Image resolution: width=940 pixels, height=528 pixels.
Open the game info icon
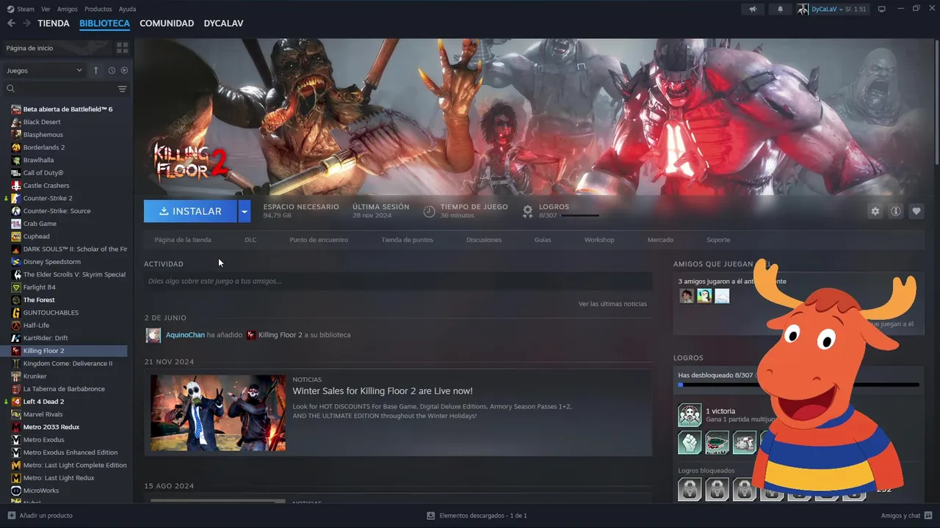[x=896, y=211]
